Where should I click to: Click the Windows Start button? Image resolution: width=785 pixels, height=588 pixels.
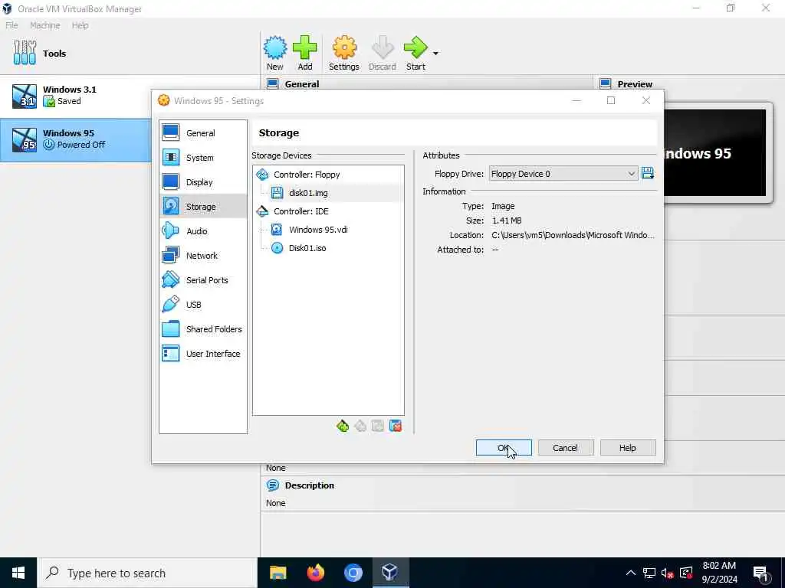(x=18, y=573)
